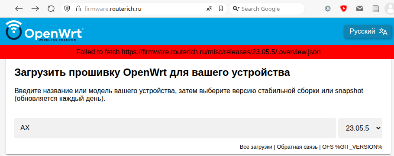The height and width of the screenshot is (156, 394).
Task: Reload the current page
Action: coord(51,9)
